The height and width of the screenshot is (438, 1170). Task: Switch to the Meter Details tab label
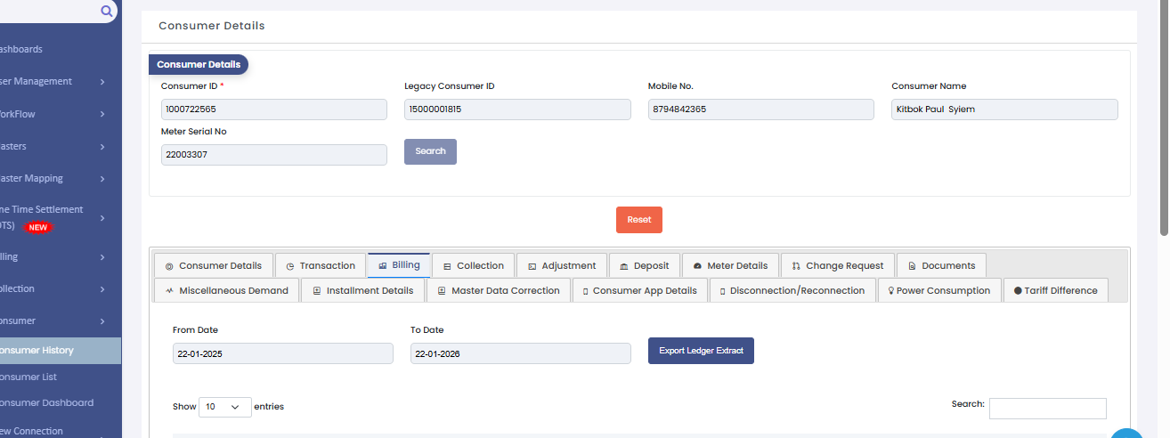(737, 265)
